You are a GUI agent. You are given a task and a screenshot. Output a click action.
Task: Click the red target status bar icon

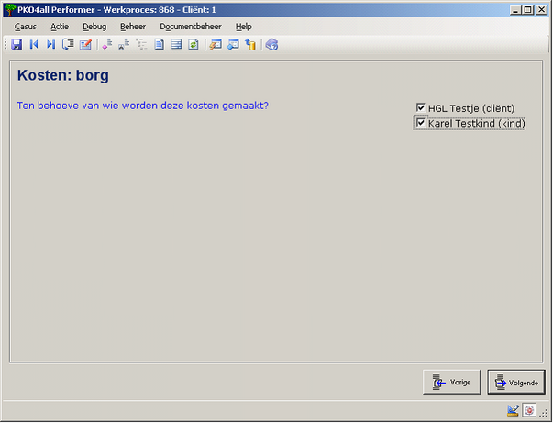click(x=529, y=410)
